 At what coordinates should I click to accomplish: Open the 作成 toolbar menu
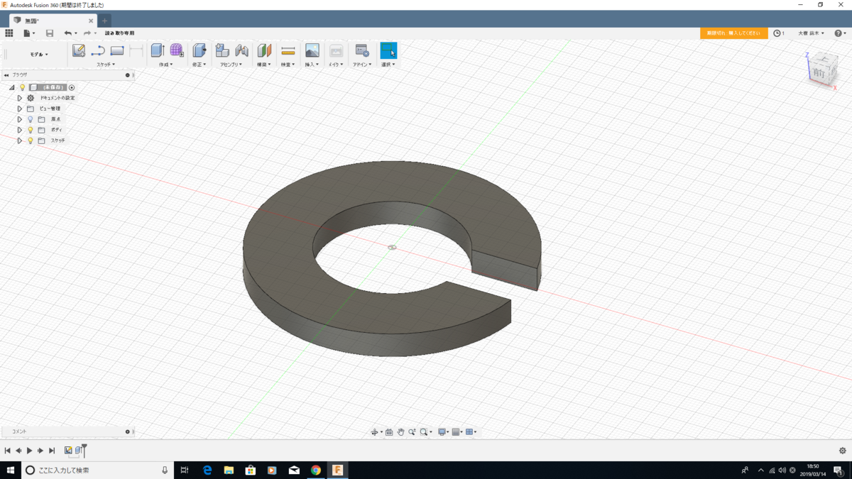coord(165,65)
